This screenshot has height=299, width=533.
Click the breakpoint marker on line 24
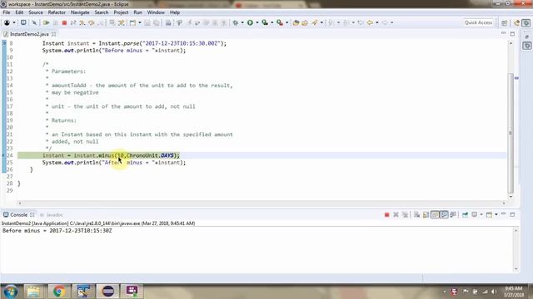[x=3, y=155]
